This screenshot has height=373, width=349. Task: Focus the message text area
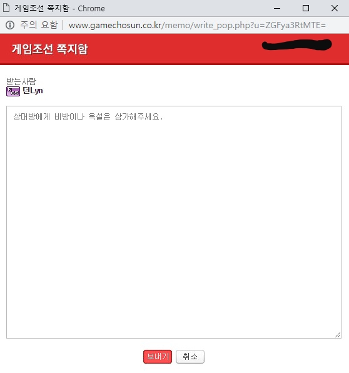pyautogui.click(x=174, y=222)
